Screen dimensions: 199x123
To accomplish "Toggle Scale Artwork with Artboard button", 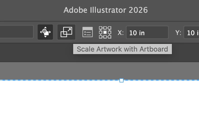I will click(x=66, y=32).
